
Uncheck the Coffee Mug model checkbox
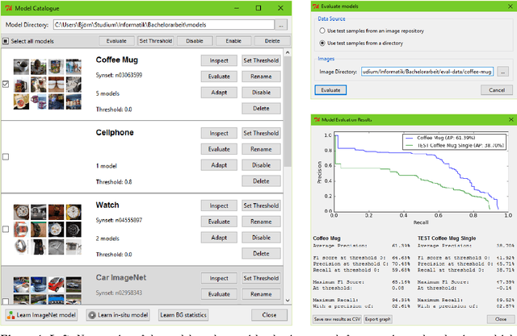pos(6,84)
